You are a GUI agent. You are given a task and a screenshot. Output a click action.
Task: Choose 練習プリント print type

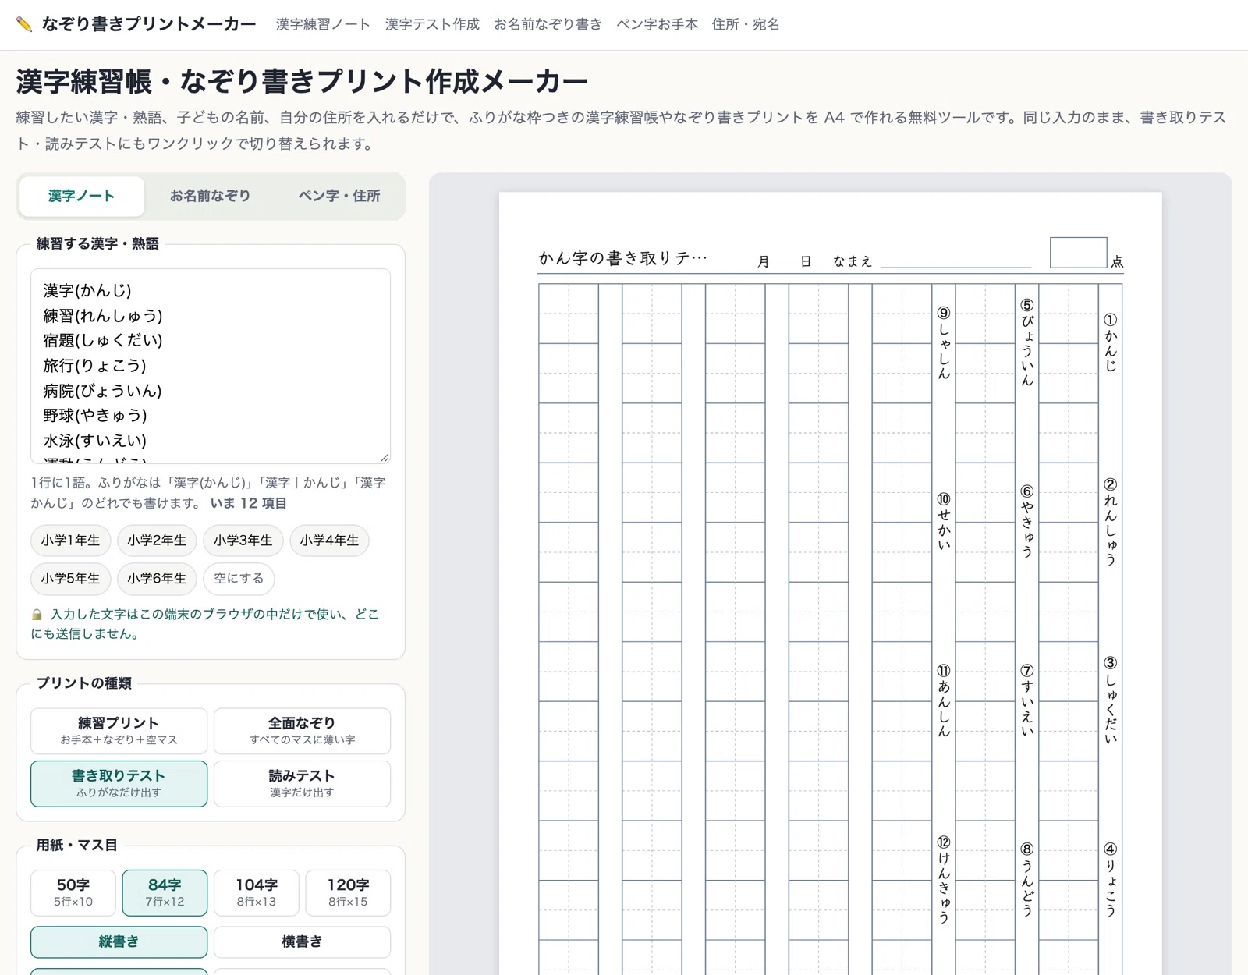coord(119,731)
